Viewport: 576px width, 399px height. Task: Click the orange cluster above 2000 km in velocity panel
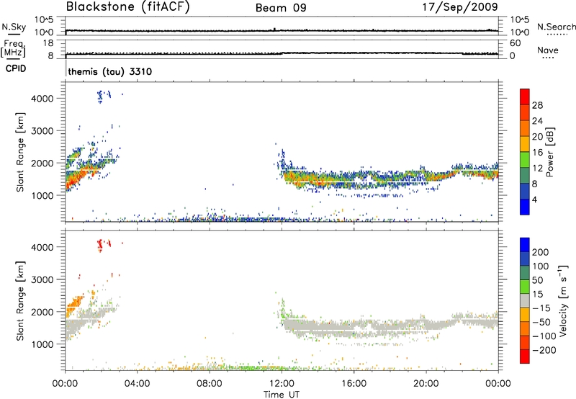76,304
